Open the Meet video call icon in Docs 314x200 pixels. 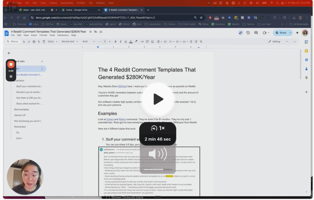265,33
